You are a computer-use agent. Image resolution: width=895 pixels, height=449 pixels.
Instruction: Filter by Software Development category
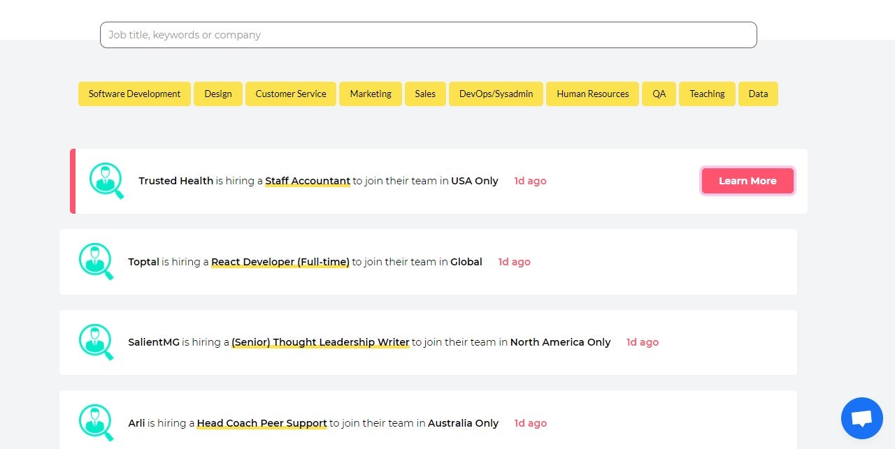pos(134,94)
